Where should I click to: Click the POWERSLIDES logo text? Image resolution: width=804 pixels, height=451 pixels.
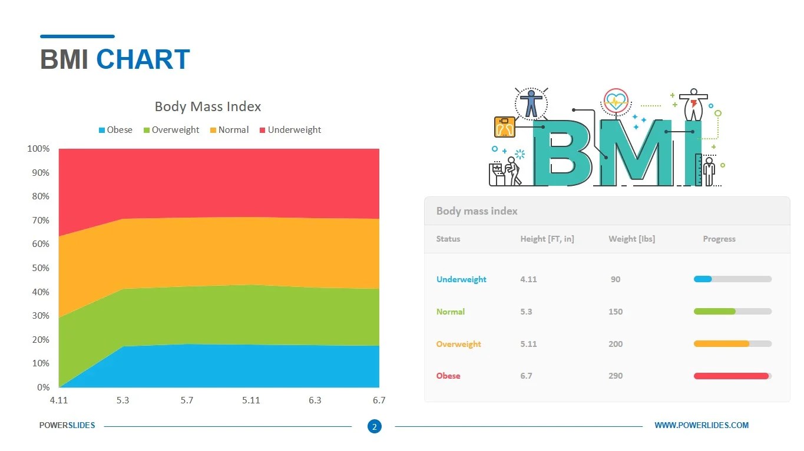click(x=68, y=425)
